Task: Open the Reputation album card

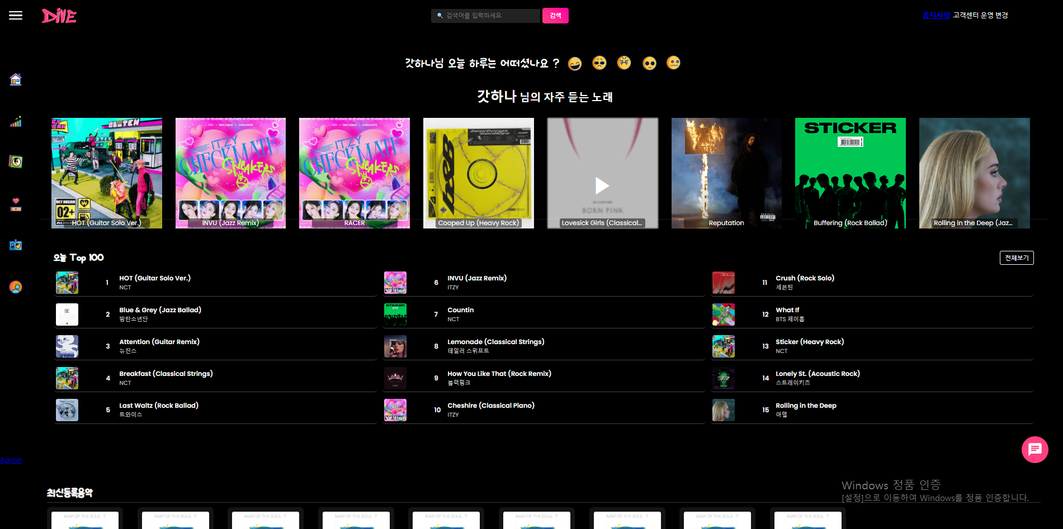Action: [726, 173]
